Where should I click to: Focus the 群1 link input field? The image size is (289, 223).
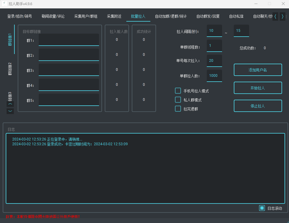pos(69,40)
